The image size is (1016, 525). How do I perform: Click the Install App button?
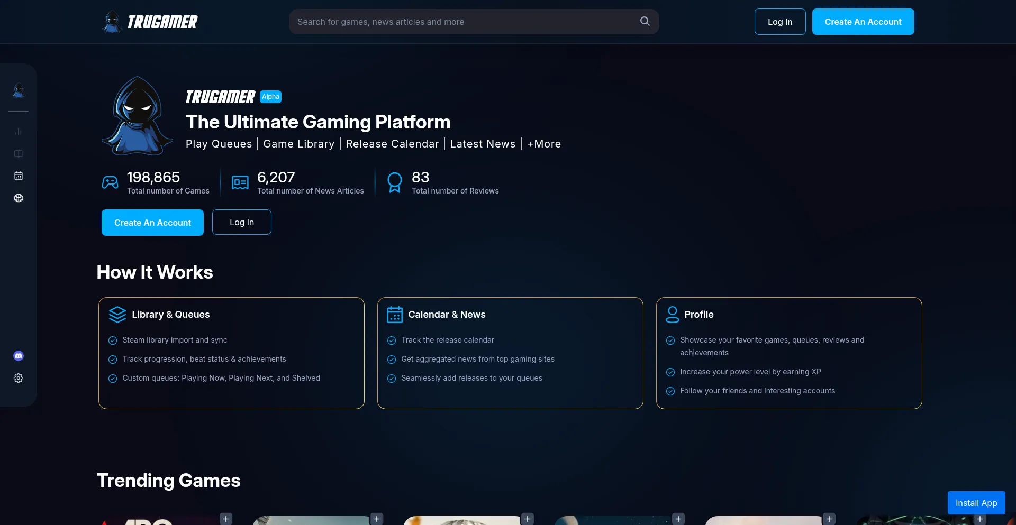point(976,503)
